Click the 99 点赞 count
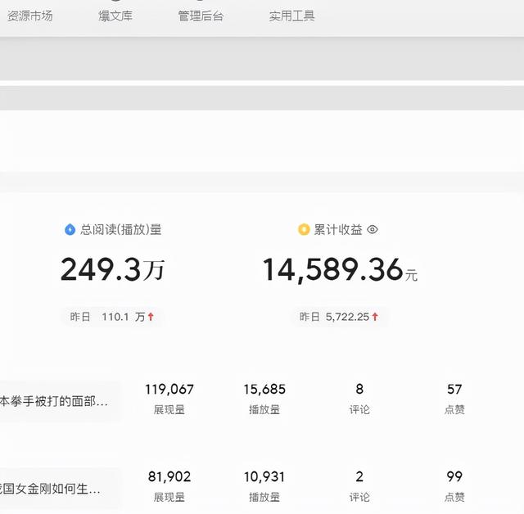This screenshot has width=524, height=514. coord(454,485)
